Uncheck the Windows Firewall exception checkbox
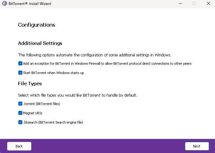Viewport: 215px width, 153px height. (20, 63)
